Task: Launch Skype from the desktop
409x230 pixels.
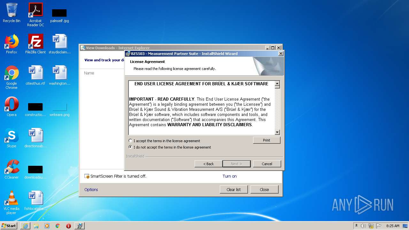Action: pos(12,138)
